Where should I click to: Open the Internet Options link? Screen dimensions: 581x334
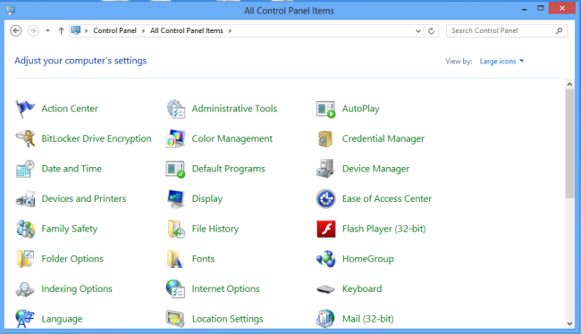click(225, 288)
